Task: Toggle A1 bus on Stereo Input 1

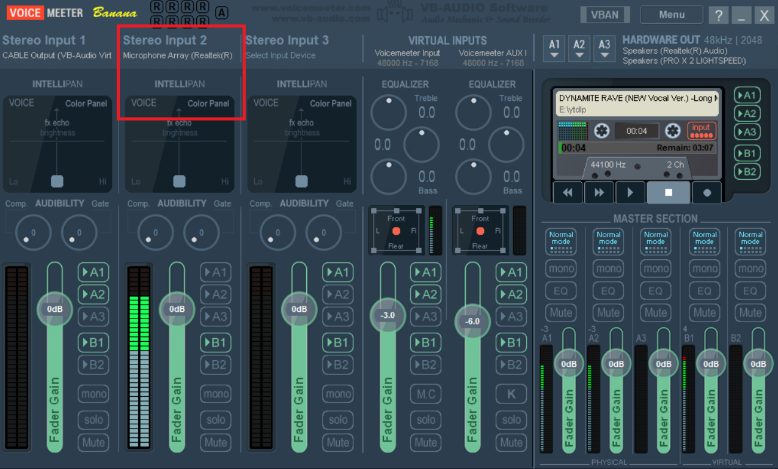Action: 93,273
